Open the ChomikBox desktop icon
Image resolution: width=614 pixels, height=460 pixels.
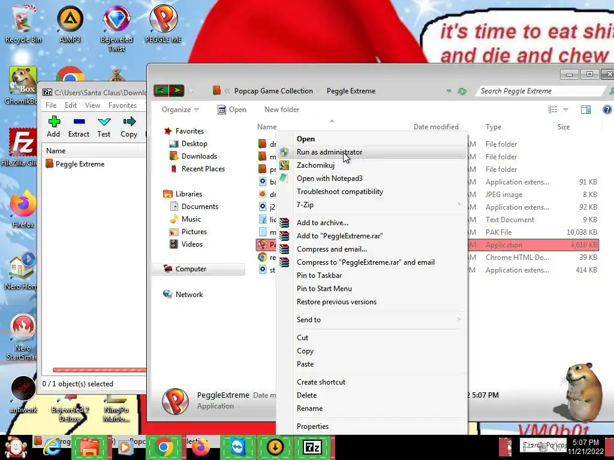22,85
